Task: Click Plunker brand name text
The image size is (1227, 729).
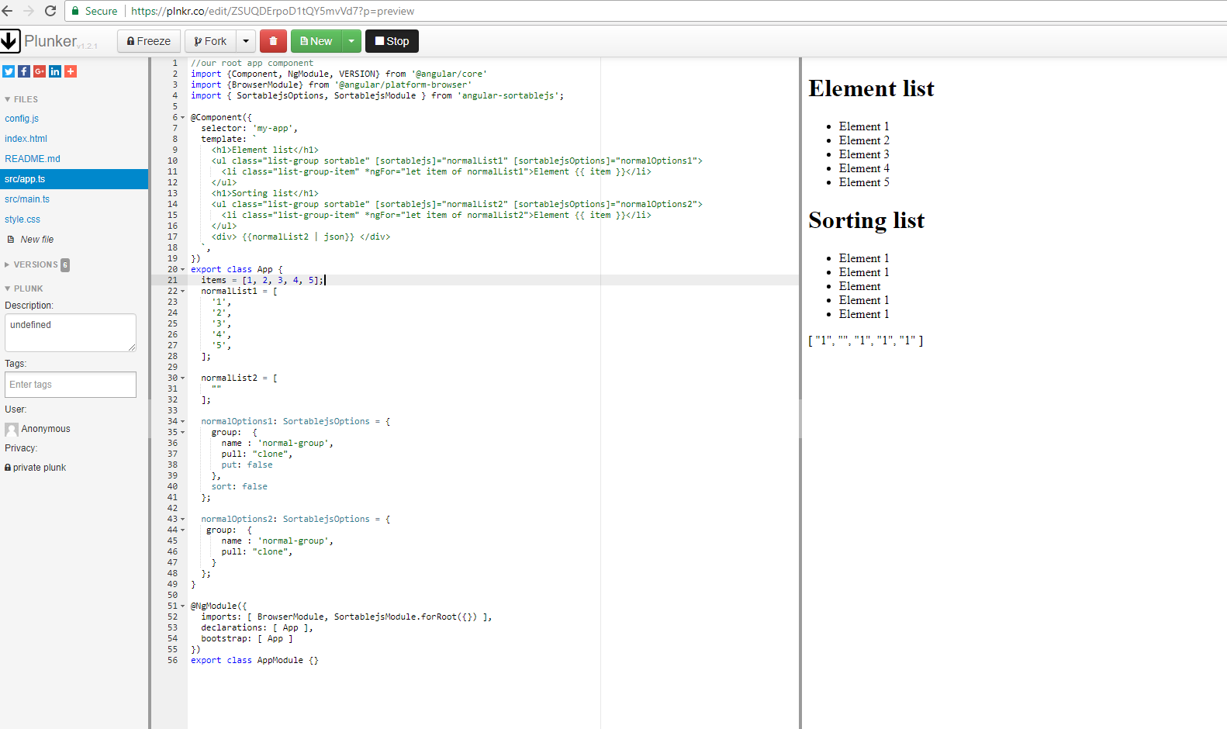Action: coord(50,41)
